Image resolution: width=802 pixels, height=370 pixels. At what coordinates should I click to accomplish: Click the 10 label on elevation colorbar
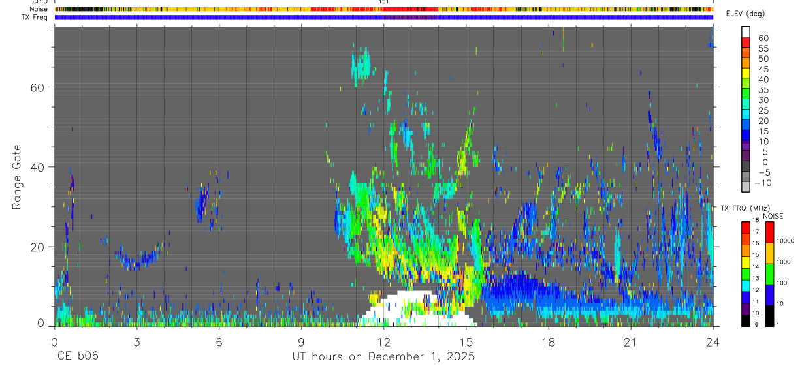click(x=763, y=142)
